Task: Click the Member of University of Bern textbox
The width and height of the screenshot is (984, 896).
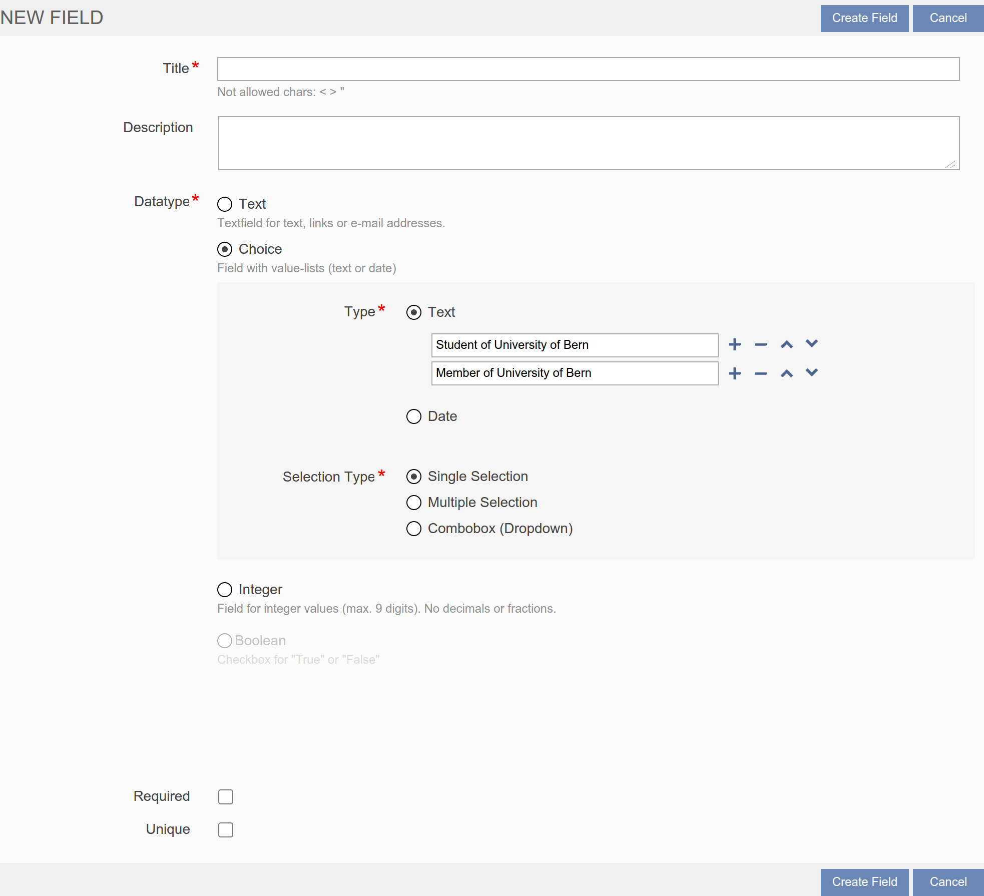Action: (574, 373)
